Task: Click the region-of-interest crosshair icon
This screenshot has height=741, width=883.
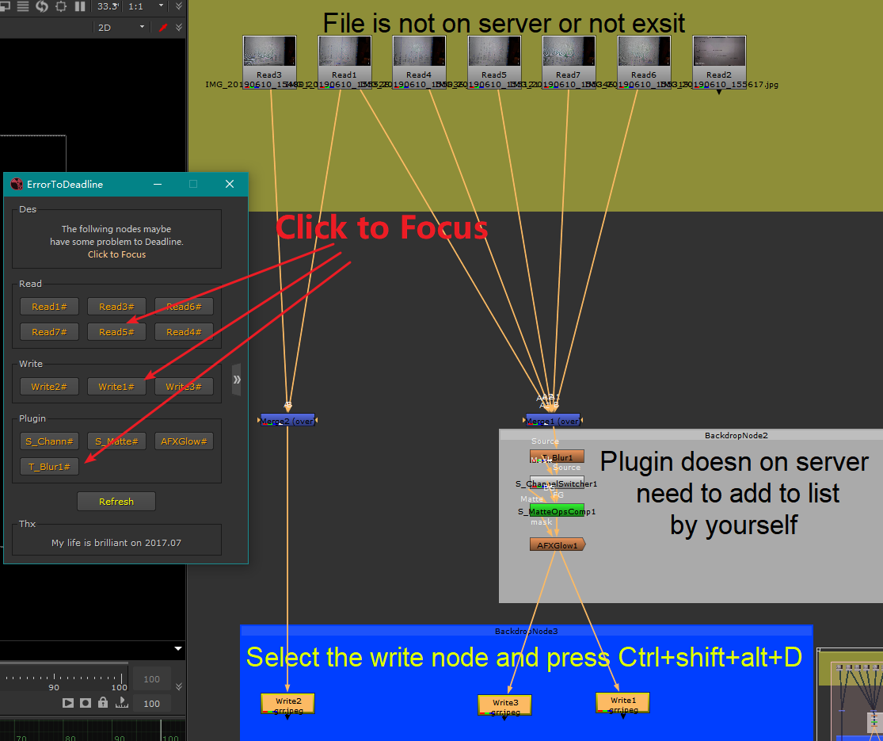Action: [x=61, y=6]
